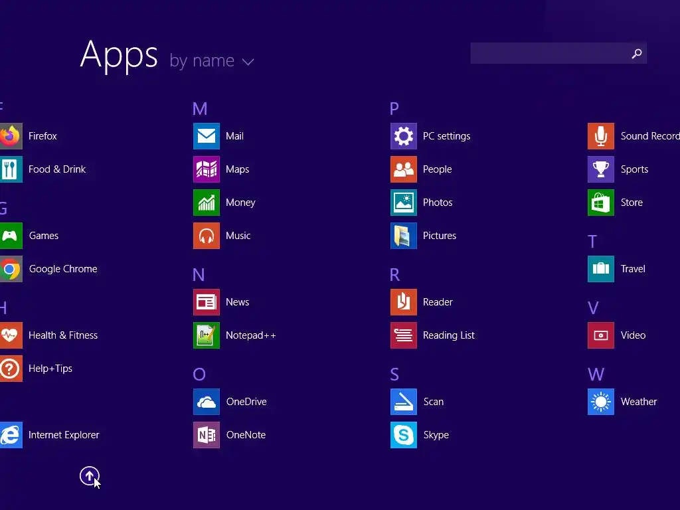Click the 'Reading List' label text

point(449,335)
